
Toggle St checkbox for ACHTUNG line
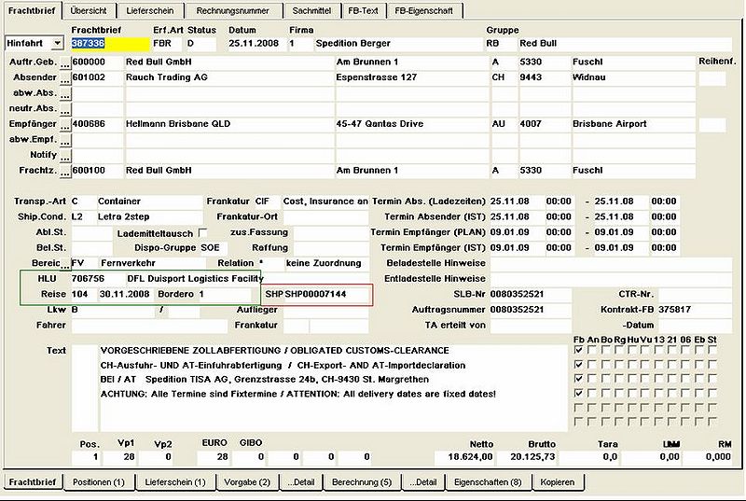click(x=711, y=393)
